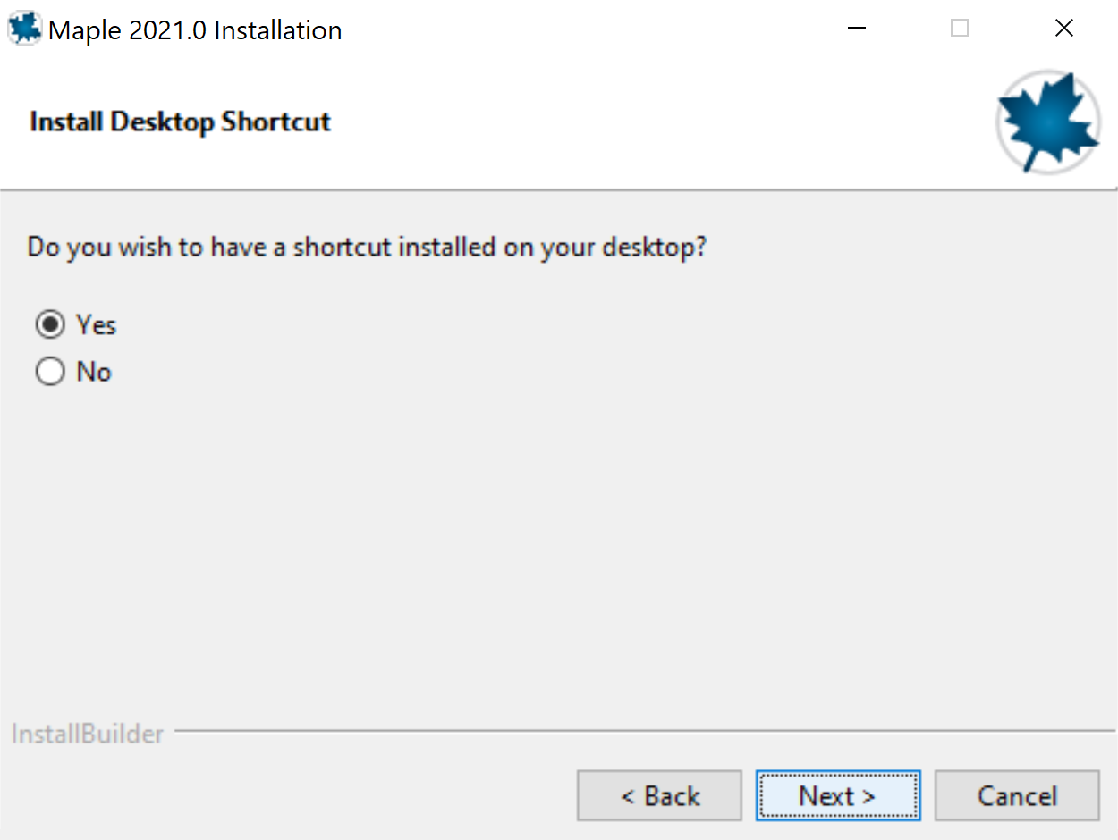The image size is (1118, 840).
Task: Click the large Maple leaf logo
Action: (x=1047, y=122)
